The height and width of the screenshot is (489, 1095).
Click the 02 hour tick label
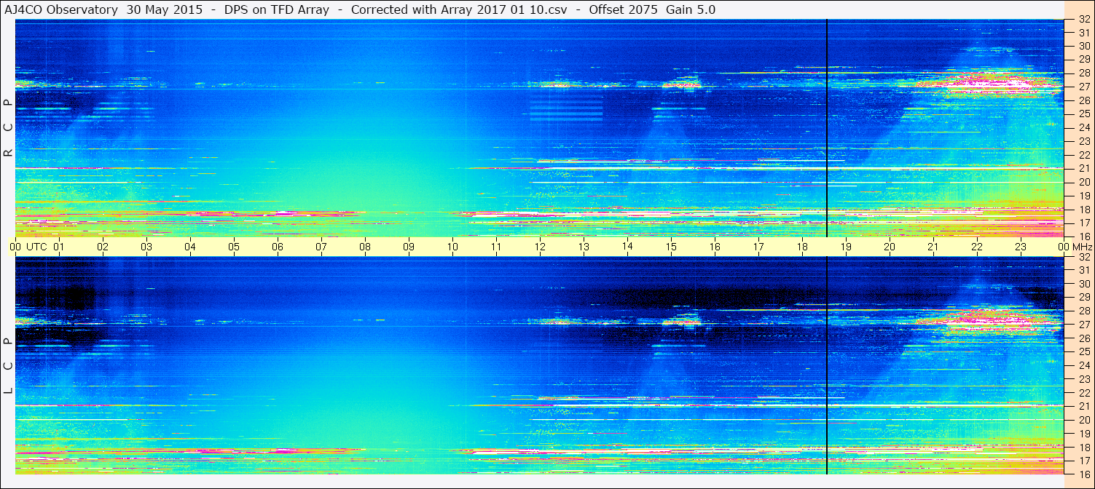103,247
